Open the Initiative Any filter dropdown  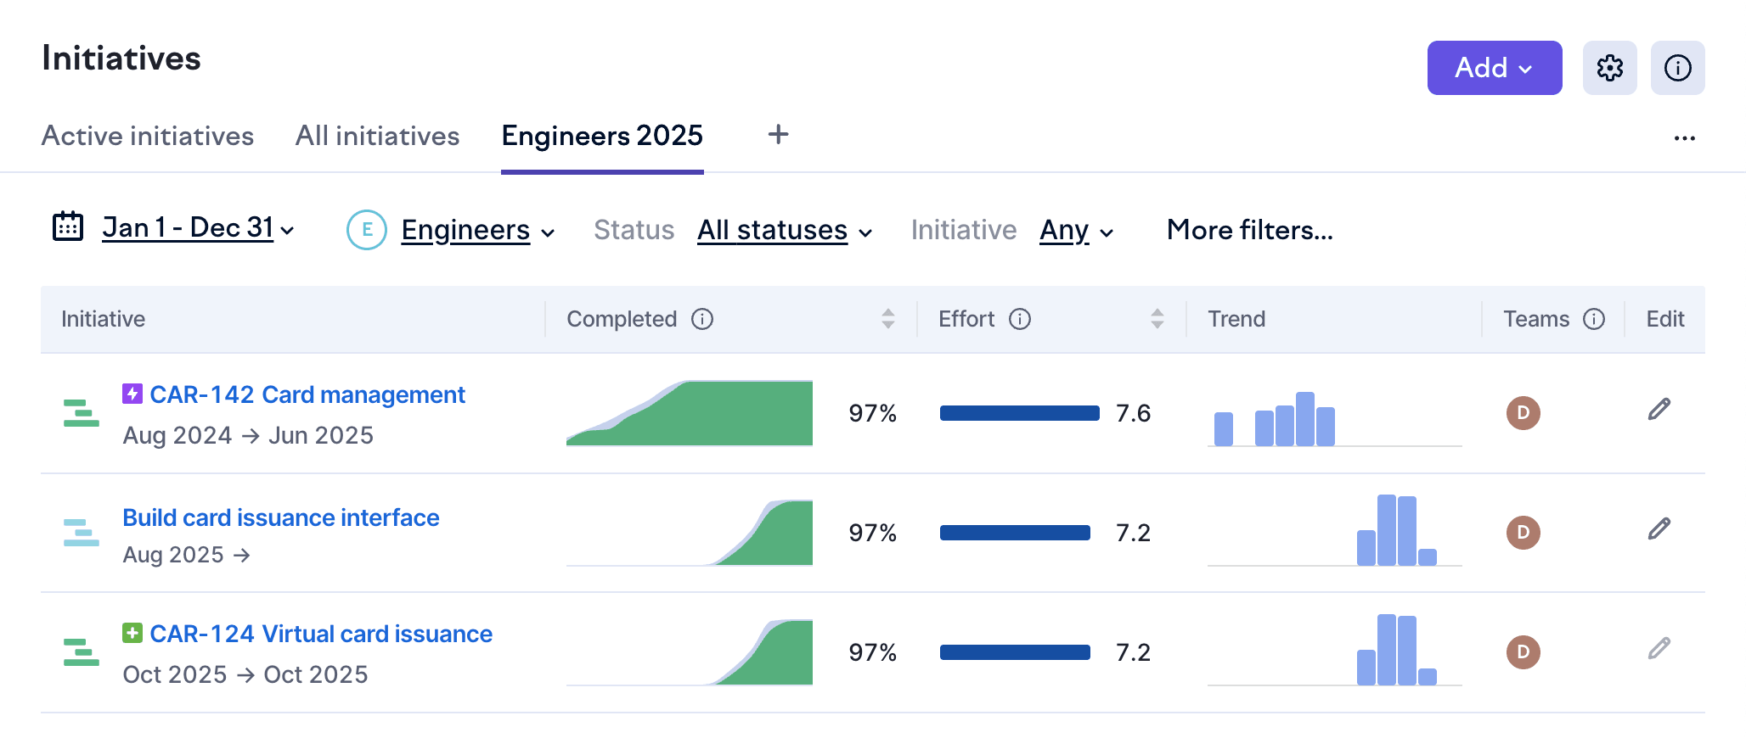coord(1075,230)
